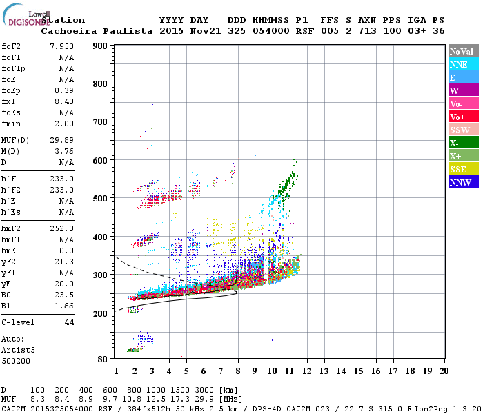
Task: Click the Artist5 auto-scaling label
Action: pos(18,351)
